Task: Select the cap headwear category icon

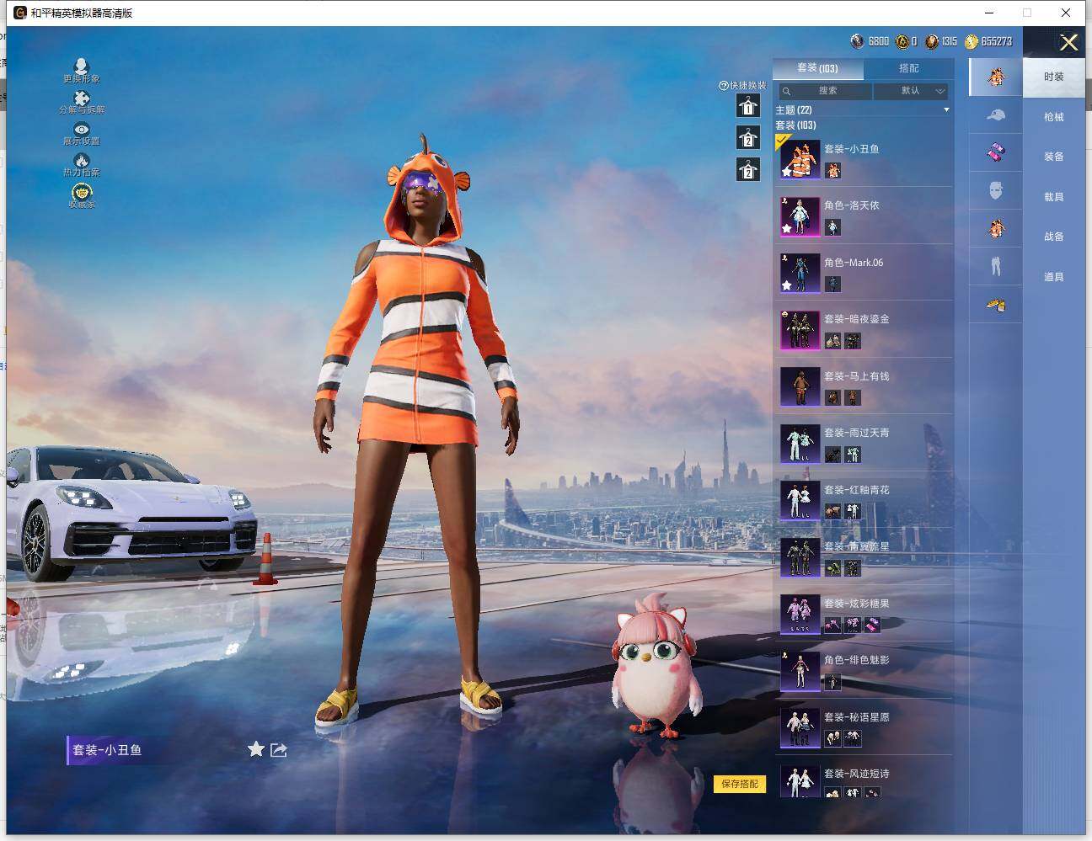Action: tap(996, 115)
